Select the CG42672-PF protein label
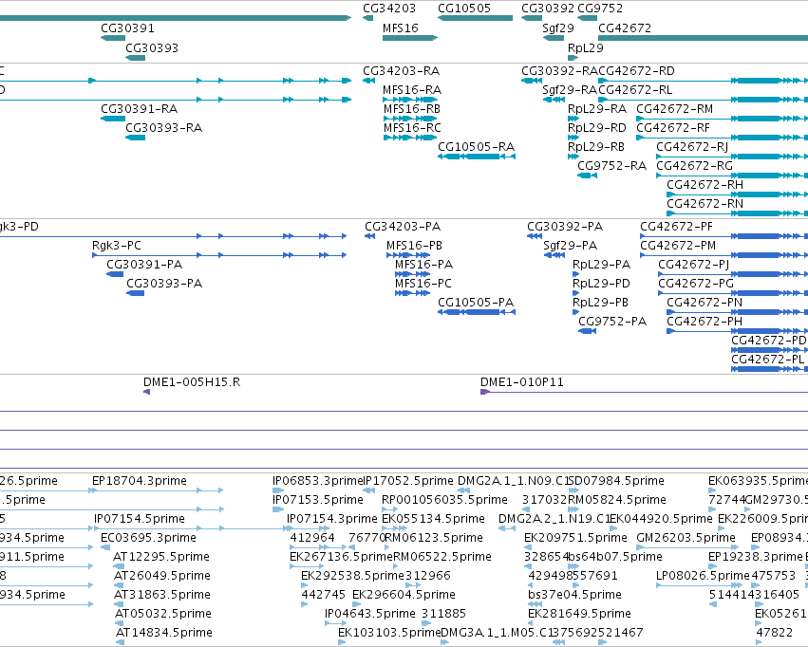808x647 pixels. click(677, 227)
